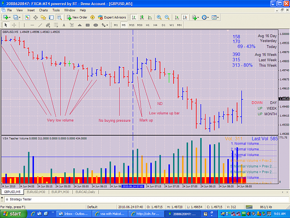Draw a horizontal line tool

point(32,25)
